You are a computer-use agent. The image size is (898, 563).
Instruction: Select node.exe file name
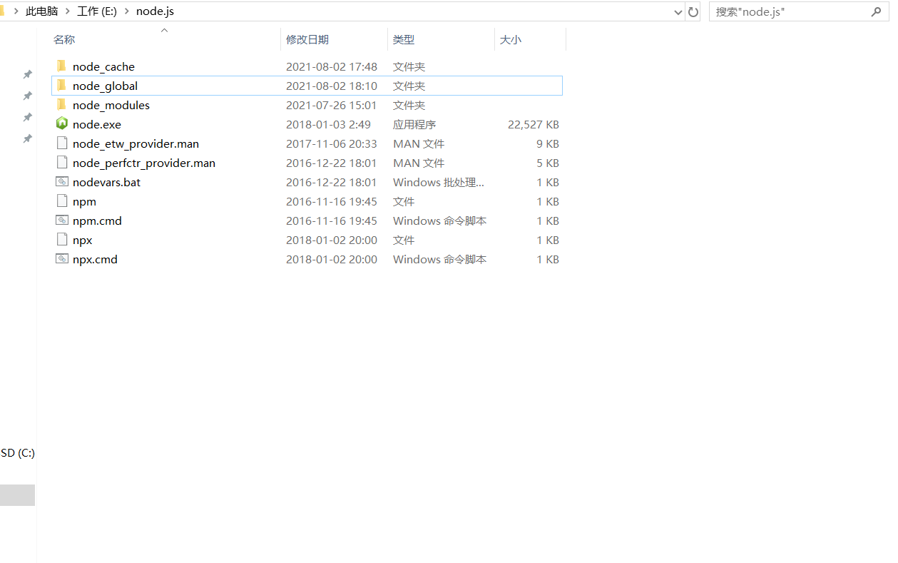(97, 124)
